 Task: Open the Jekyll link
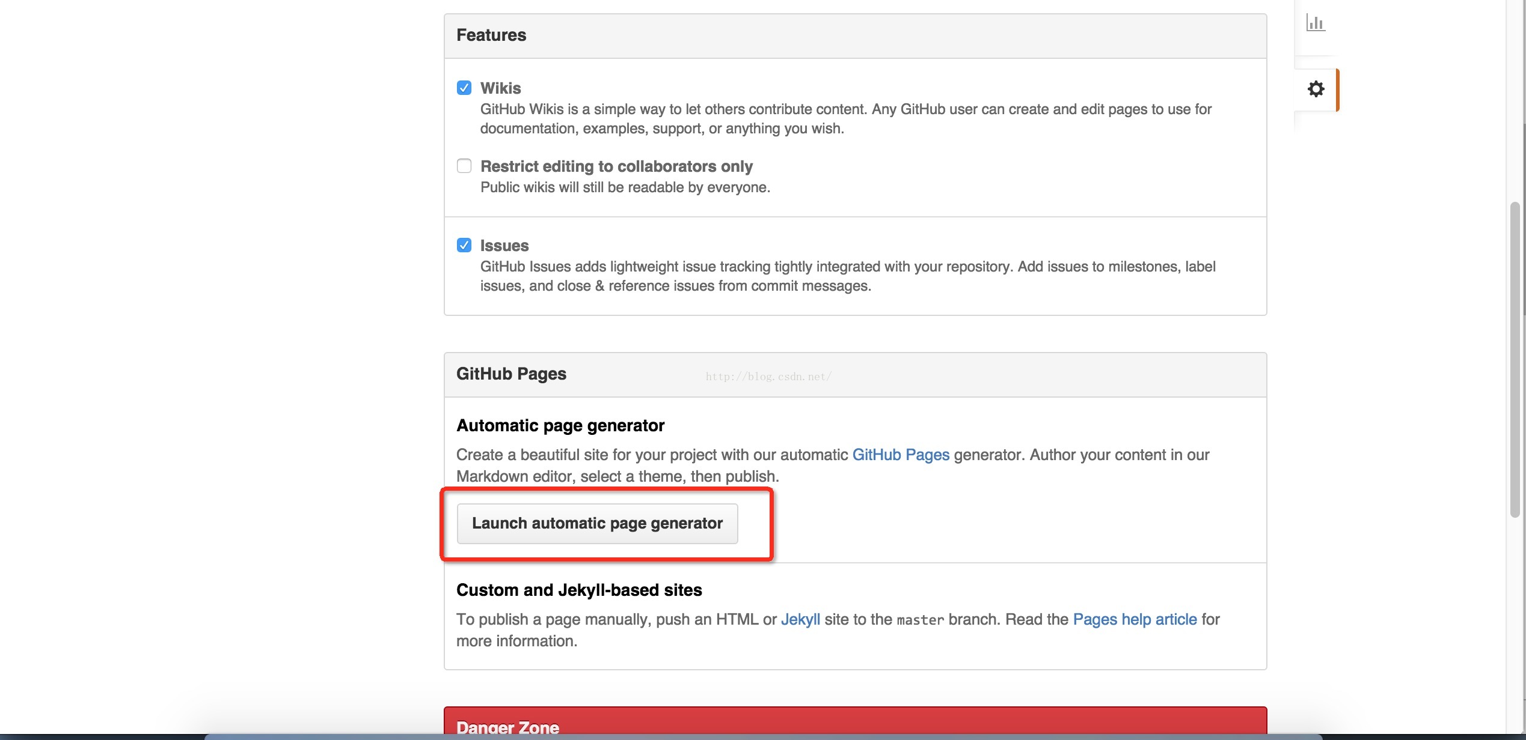pos(800,619)
